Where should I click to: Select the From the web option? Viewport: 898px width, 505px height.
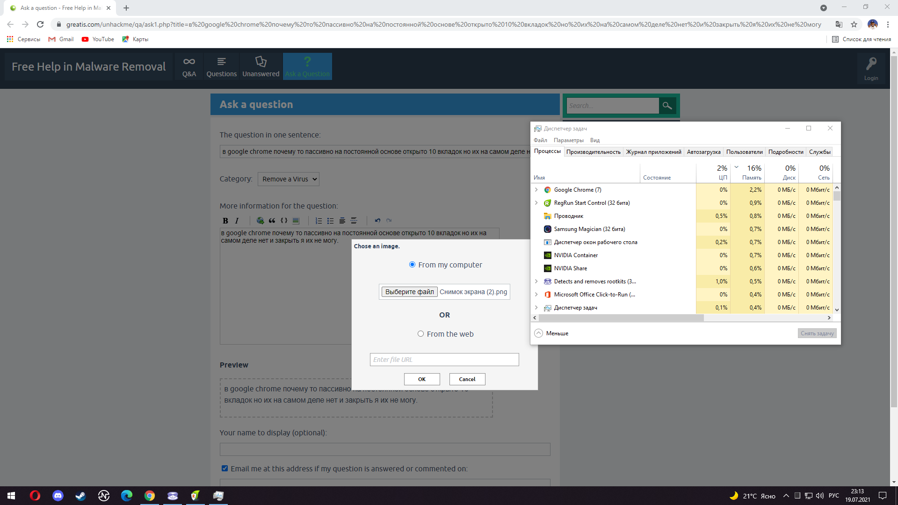coord(420,334)
